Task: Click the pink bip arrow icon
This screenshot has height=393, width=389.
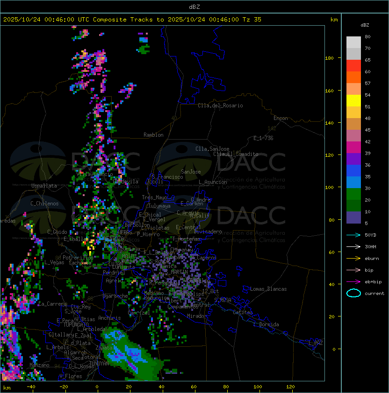Action: coord(353,270)
